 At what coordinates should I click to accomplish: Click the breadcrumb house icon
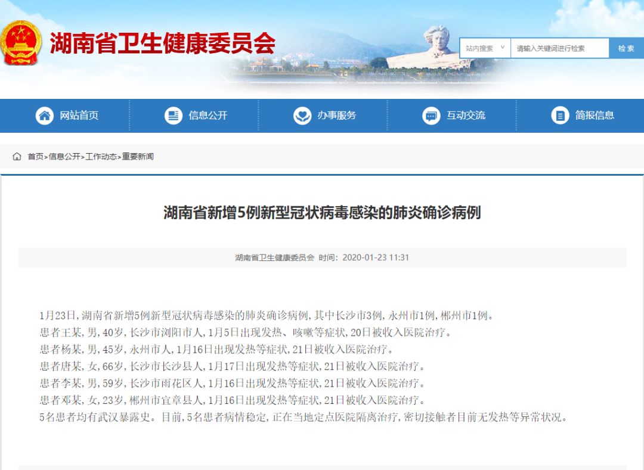(x=17, y=156)
